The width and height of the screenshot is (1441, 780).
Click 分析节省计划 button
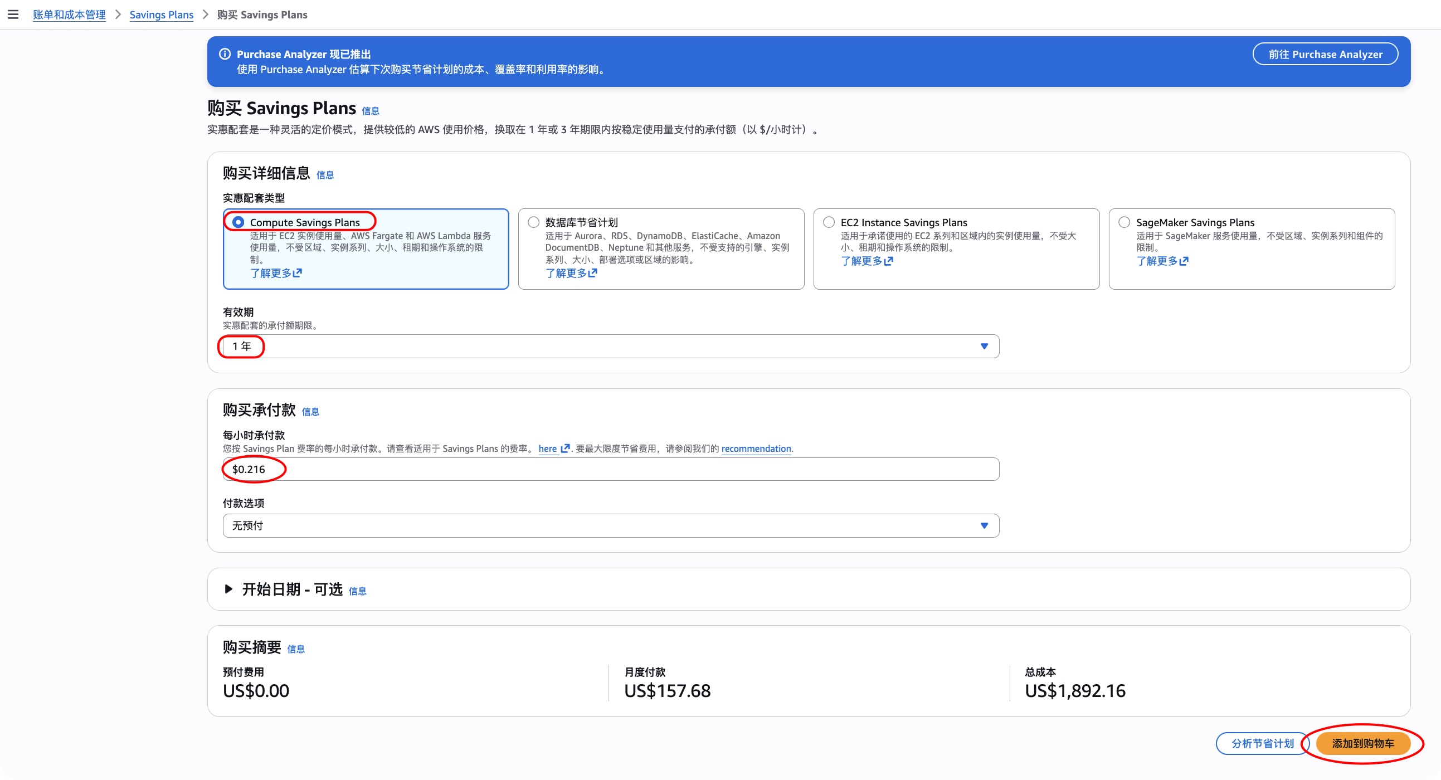[1262, 744]
